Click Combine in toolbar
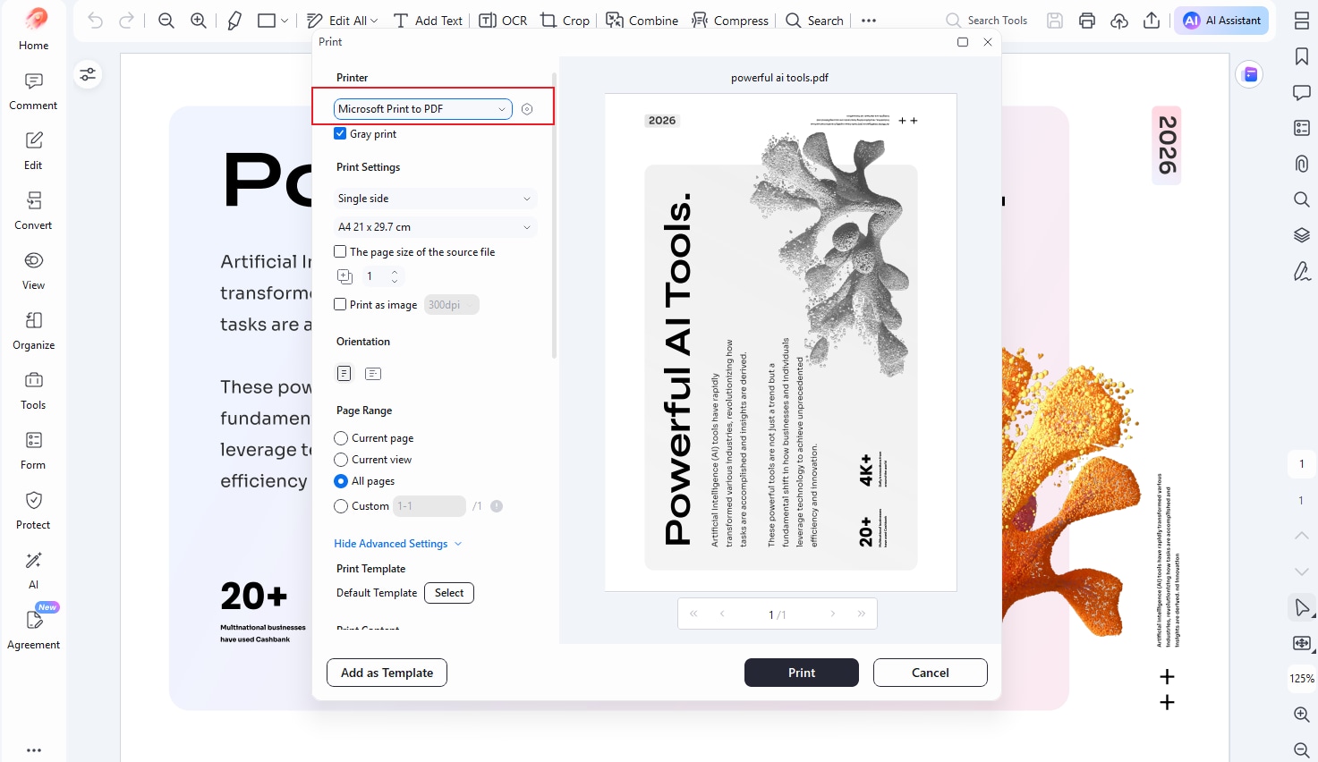 642,20
